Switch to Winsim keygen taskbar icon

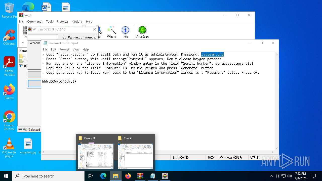point(165,176)
